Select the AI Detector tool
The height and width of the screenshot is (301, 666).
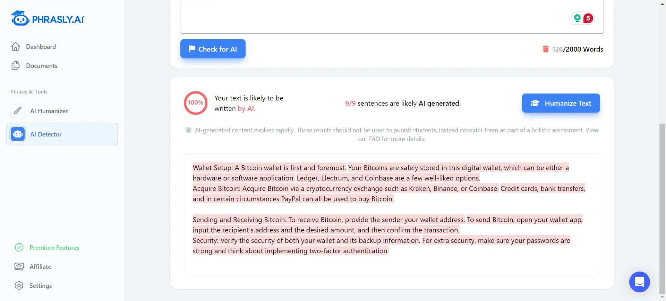tap(62, 134)
